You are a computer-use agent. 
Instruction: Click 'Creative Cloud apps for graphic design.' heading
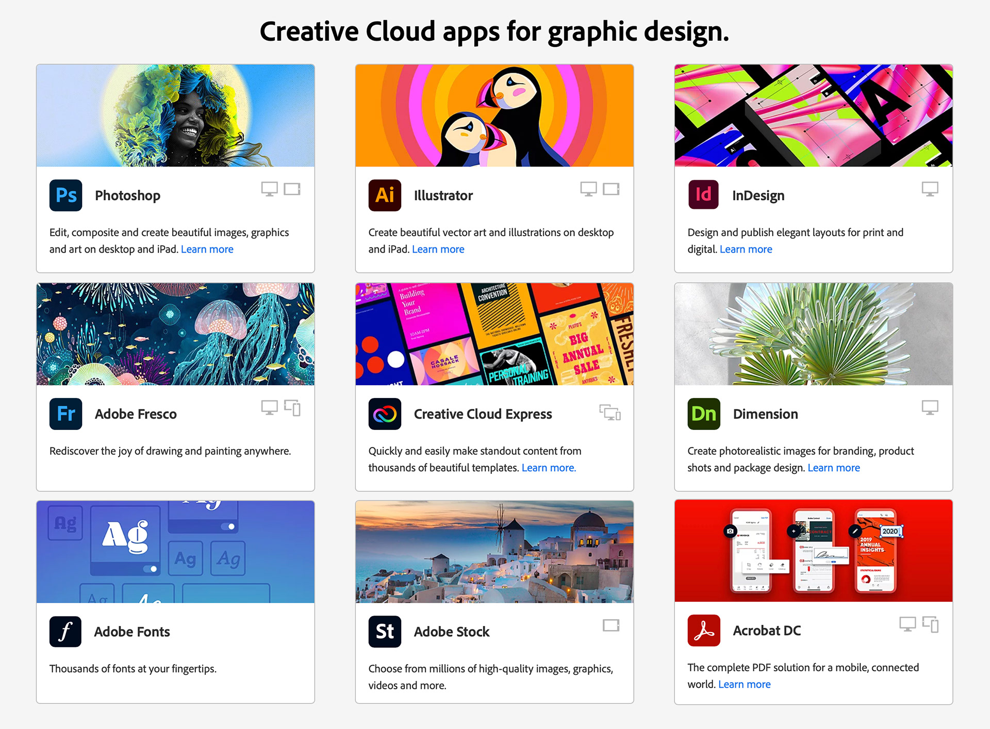pos(494,32)
